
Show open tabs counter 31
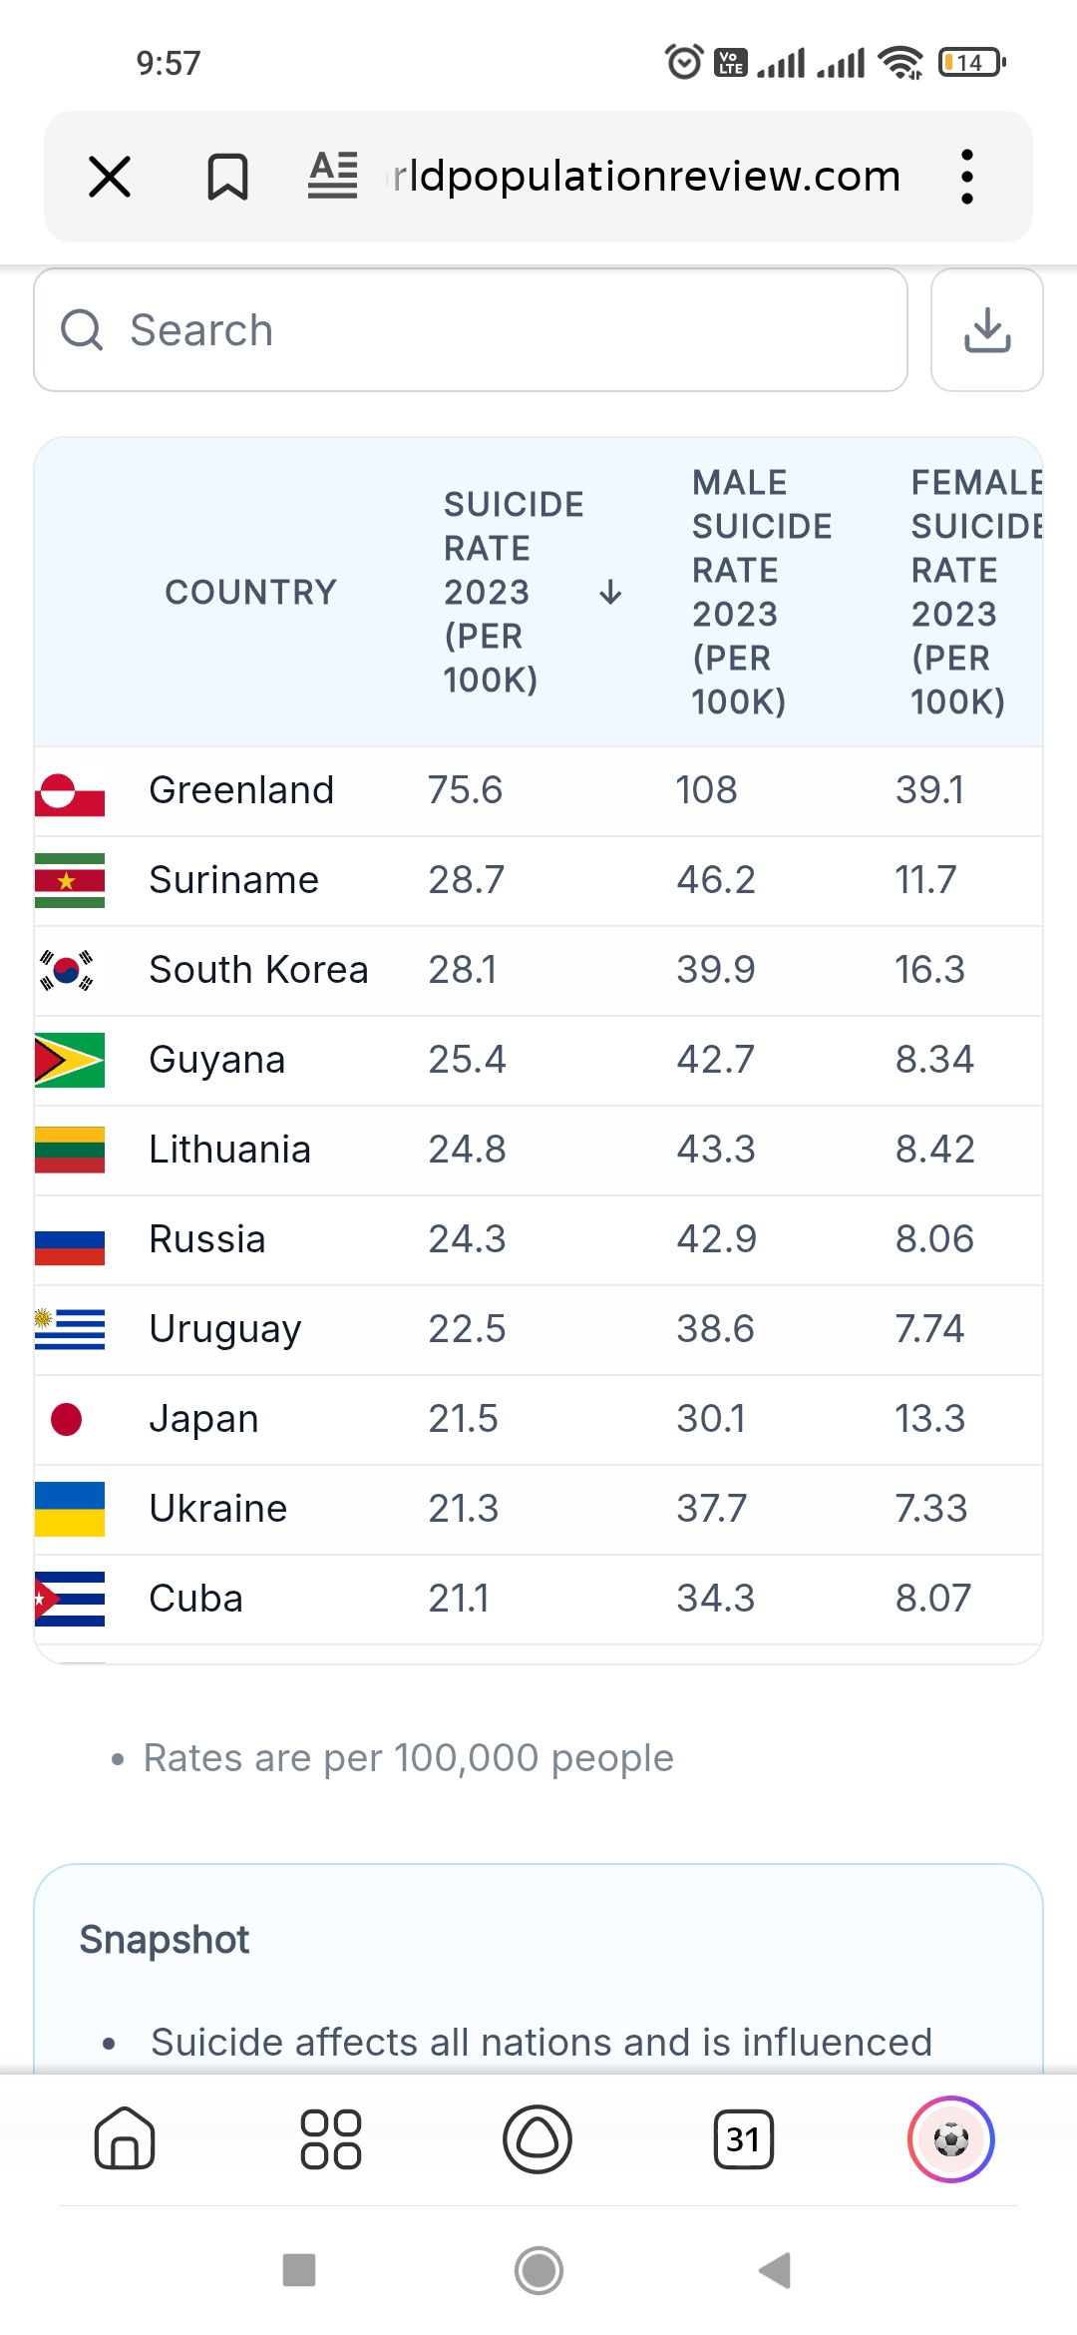(x=744, y=2139)
